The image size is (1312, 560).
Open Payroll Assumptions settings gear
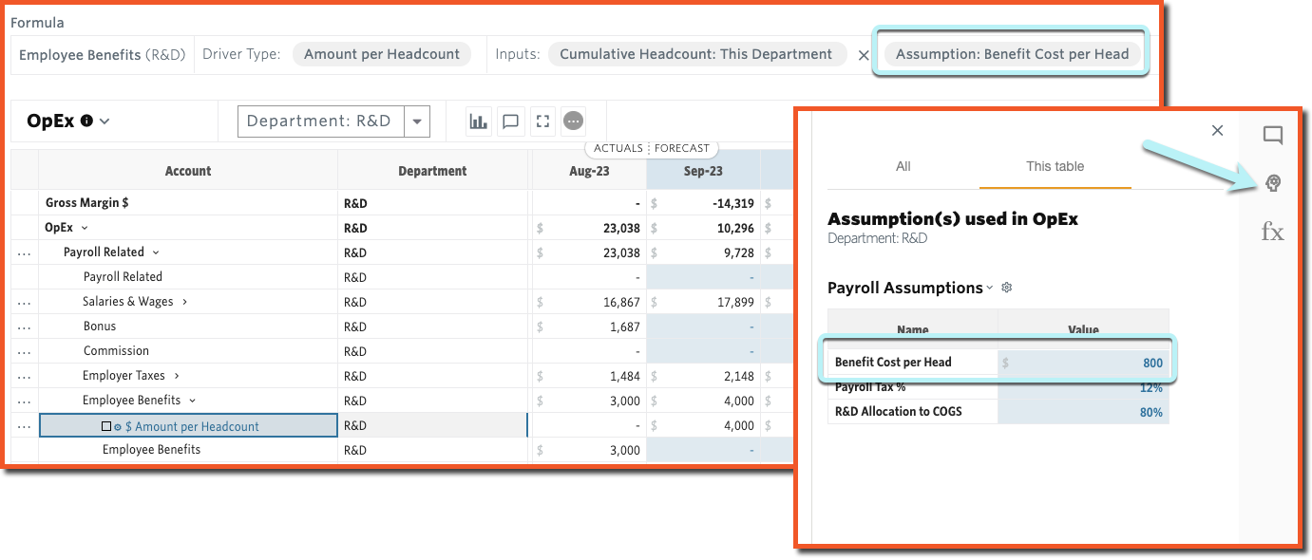click(1007, 288)
